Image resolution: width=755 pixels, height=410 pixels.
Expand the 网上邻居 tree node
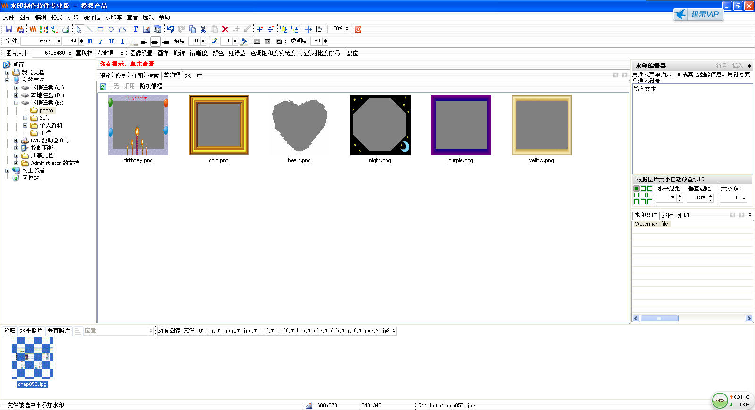(x=7, y=171)
